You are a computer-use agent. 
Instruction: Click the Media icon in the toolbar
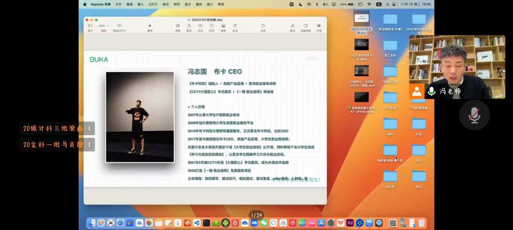click(223, 26)
